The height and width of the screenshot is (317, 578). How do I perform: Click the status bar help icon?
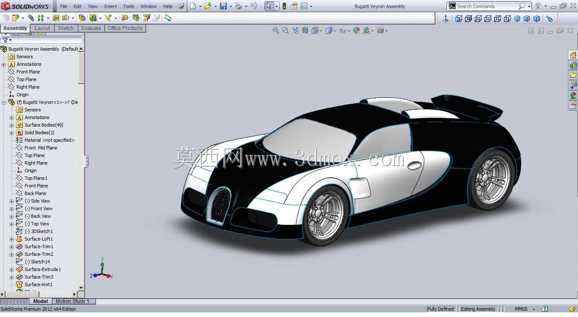pyautogui.click(x=545, y=309)
